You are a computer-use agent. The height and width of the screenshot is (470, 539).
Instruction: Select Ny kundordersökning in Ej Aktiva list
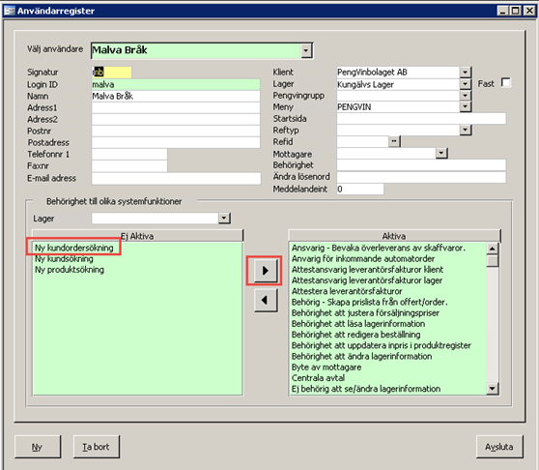(x=74, y=248)
